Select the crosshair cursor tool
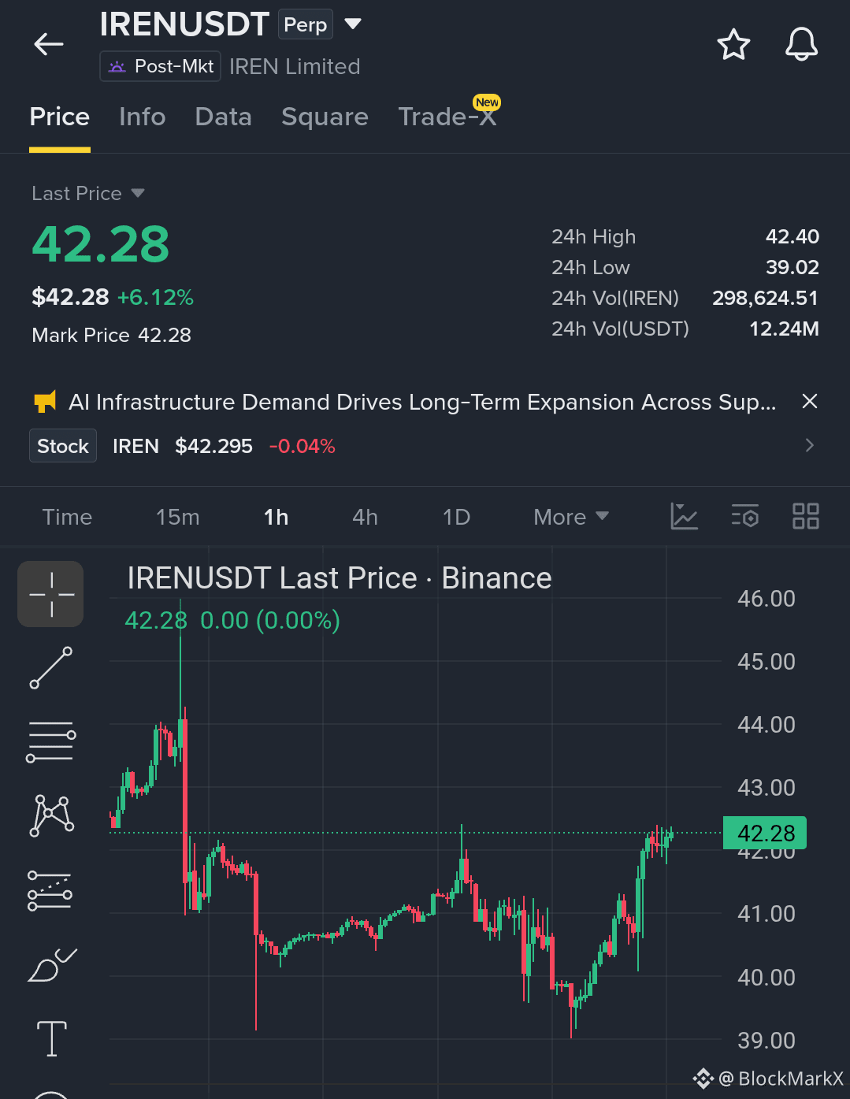850x1099 pixels. click(51, 594)
